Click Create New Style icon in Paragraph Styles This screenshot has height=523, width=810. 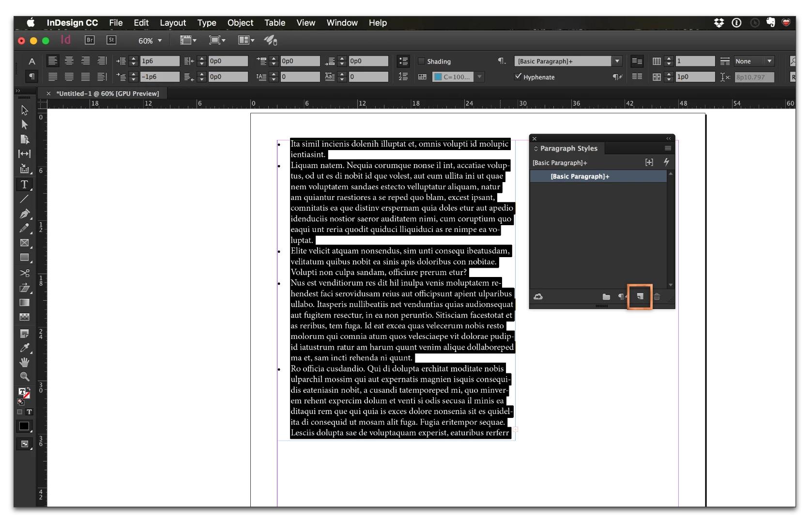(x=640, y=296)
